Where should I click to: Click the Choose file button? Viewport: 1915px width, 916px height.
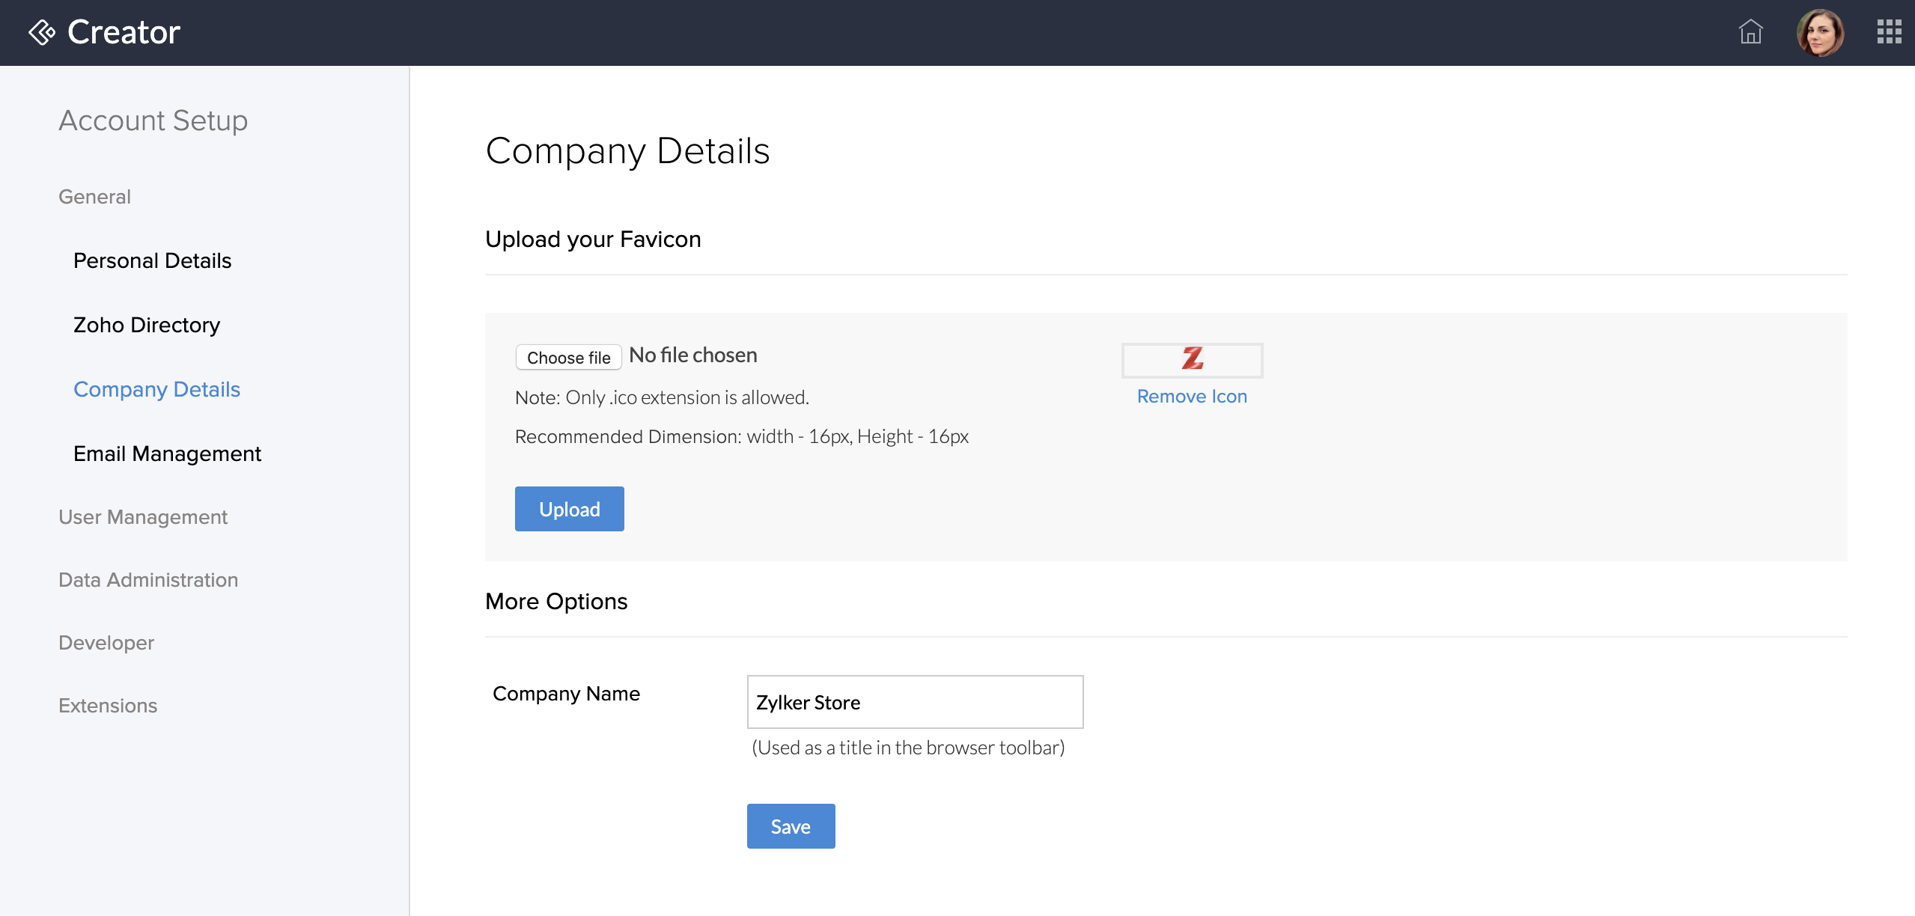568,357
